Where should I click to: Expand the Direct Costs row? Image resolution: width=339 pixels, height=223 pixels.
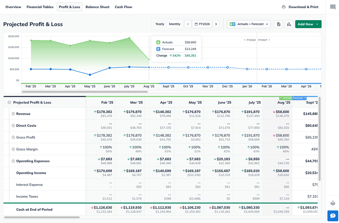[x=13, y=125]
